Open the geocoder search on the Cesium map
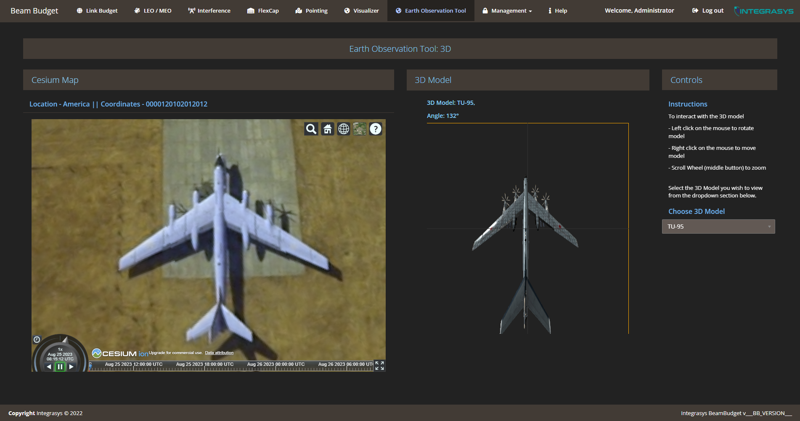Screen dimensions: 800x421 (311, 129)
